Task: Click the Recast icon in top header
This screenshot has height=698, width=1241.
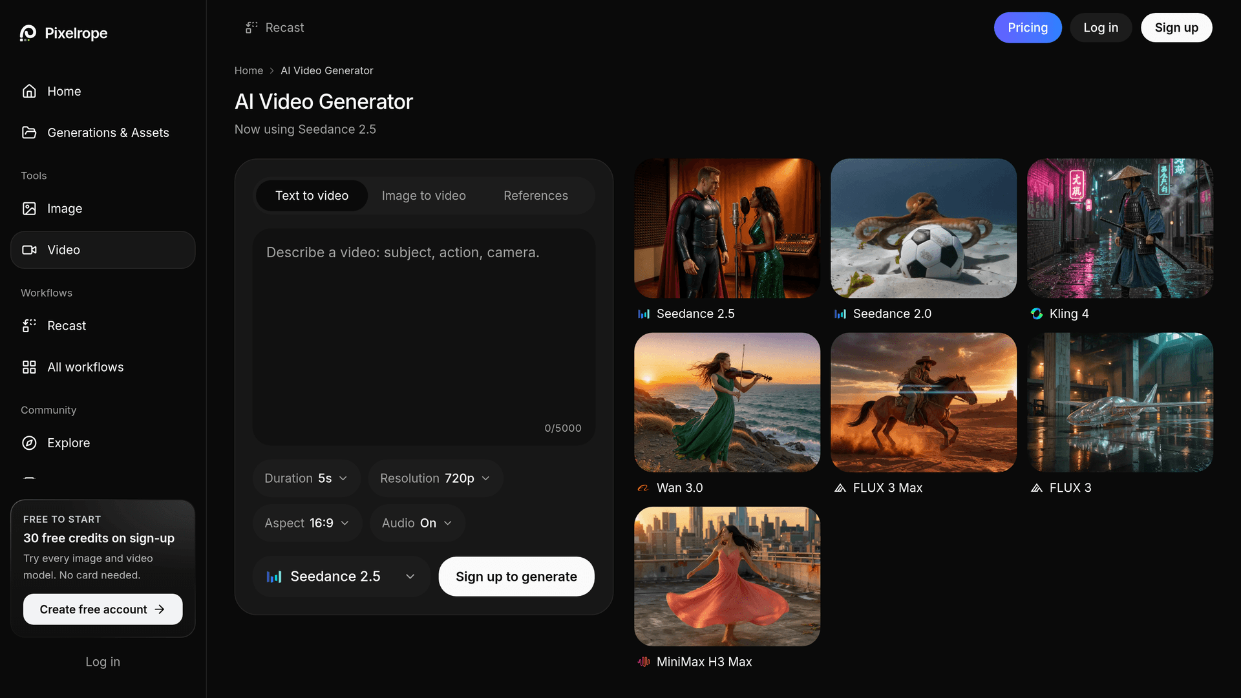Action: [x=251, y=27]
